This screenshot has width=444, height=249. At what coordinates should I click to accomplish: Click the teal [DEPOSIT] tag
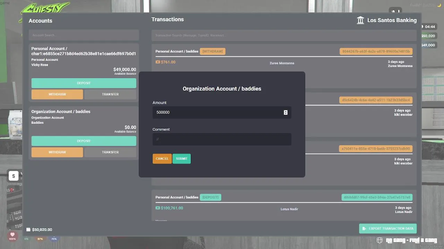pyautogui.click(x=211, y=197)
